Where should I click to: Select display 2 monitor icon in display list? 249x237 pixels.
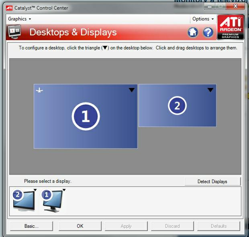point(24,200)
